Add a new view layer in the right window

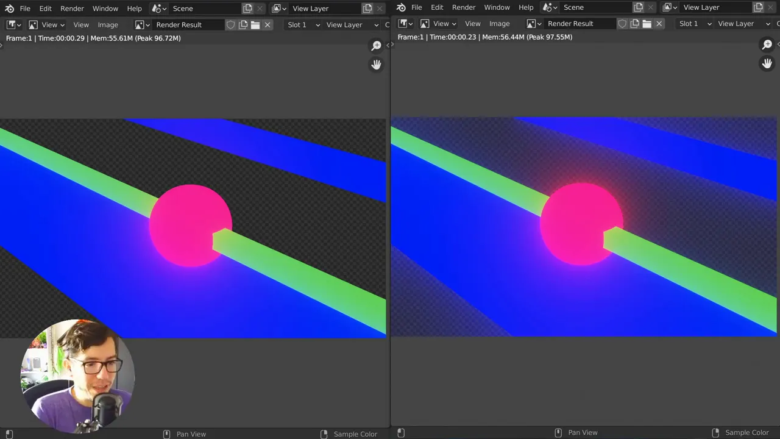[x=759, y=7]
